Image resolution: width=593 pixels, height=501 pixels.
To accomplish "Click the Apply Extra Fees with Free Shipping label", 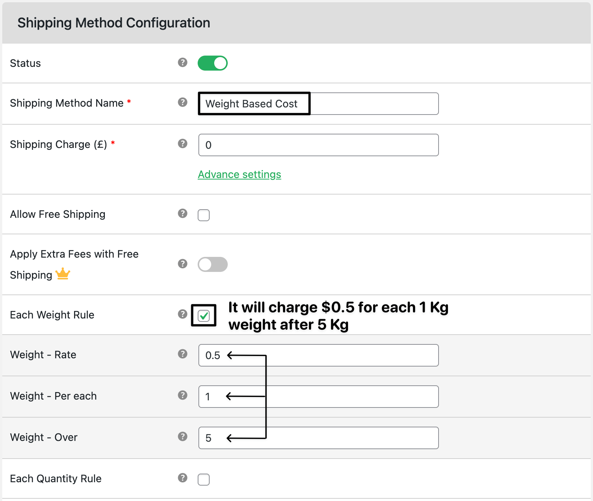I will pyautogui.click(x=74, y=264).
